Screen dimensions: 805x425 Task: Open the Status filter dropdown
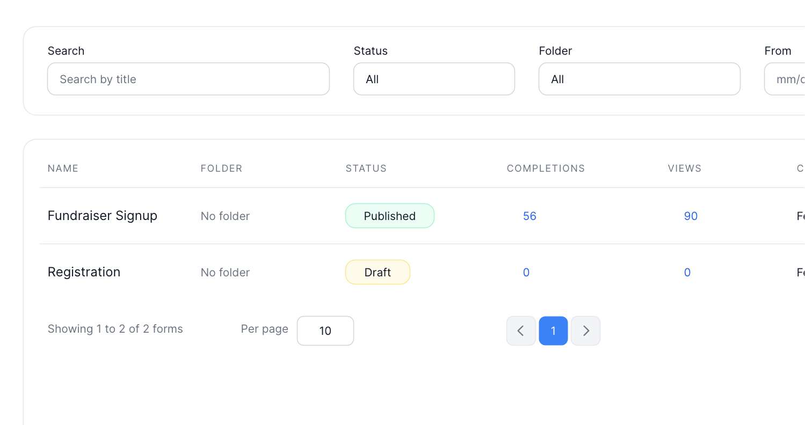point(433,79)
